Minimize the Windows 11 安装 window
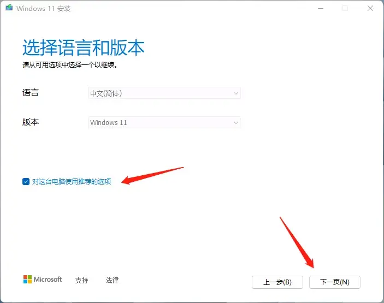This screenshot has height=303, width=384. click(x=321, y=9)
